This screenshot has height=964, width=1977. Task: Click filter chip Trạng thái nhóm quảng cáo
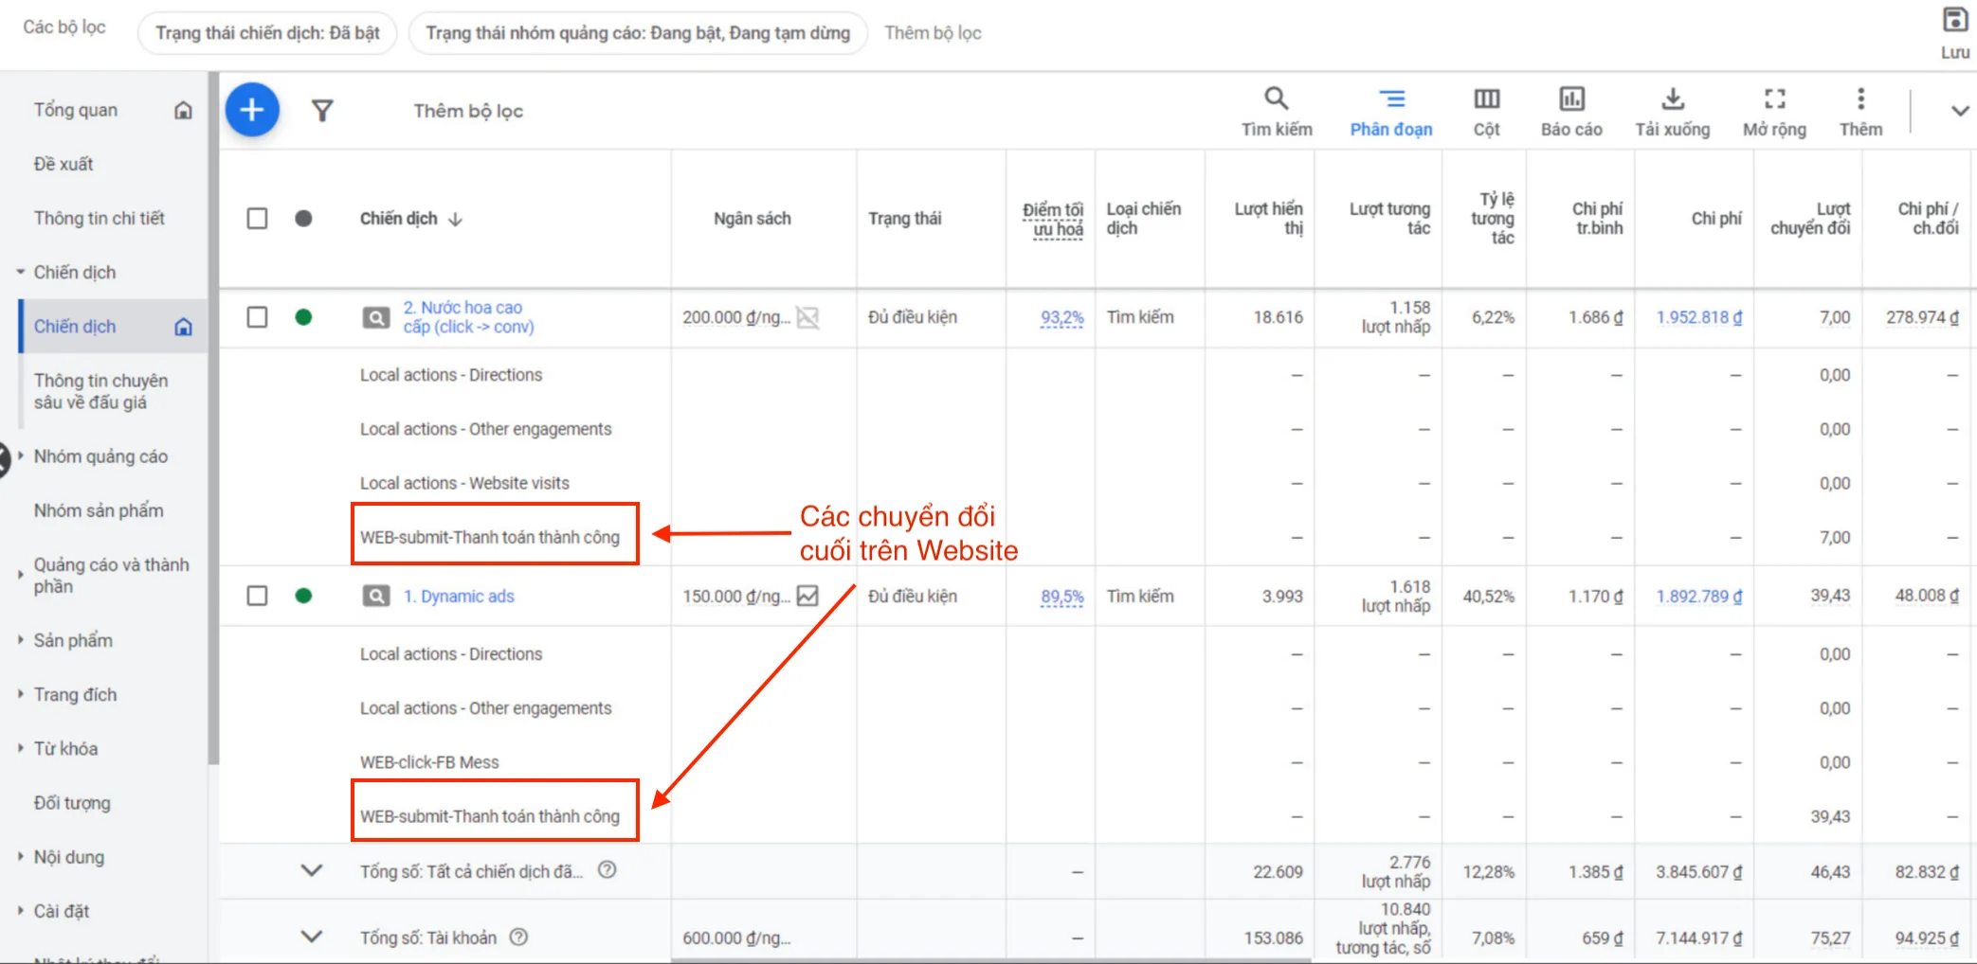tap(638, 33)
